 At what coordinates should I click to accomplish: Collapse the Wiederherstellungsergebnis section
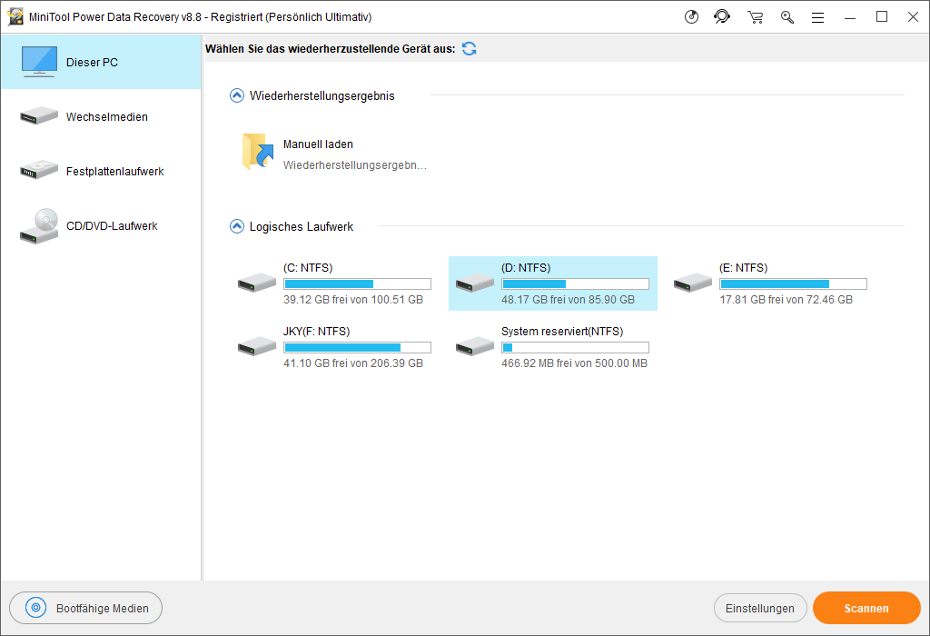(x=237, y=95)
